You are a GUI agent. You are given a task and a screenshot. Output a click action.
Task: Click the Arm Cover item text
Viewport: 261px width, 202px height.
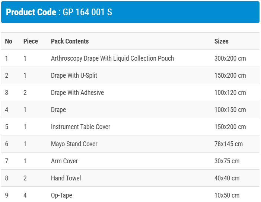[64, 161]
